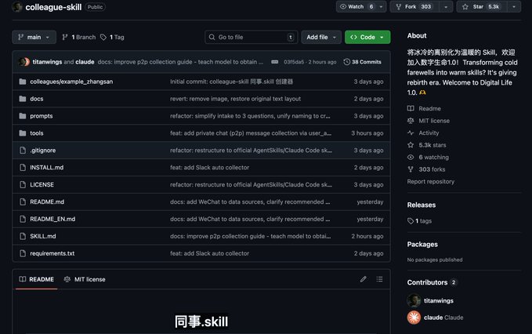Click the tags icon under Releases
This screenshot has width=532, height=334.
(411, 221)
